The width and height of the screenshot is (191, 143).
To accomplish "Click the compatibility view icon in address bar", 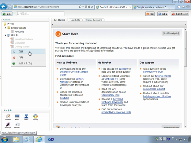I will (x=86, y=7).
